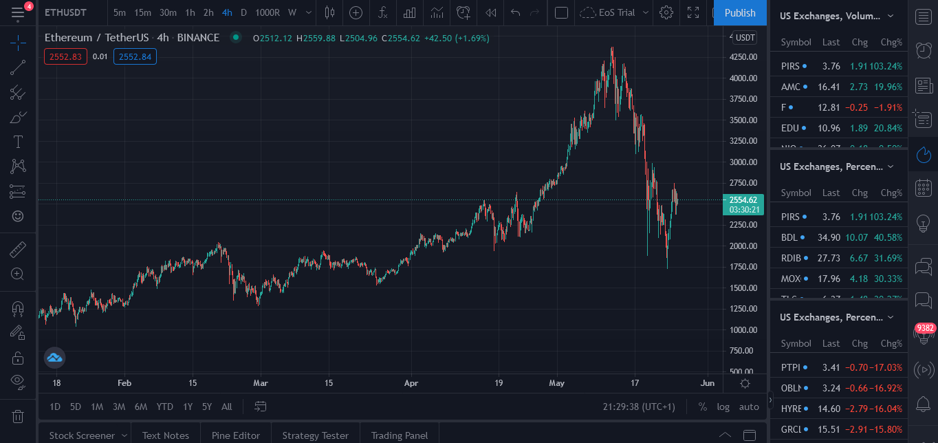The image size is (938, 443).
Task: Expand the timeframe dropdown arrow after W
Action: click(x=308, y=12)
